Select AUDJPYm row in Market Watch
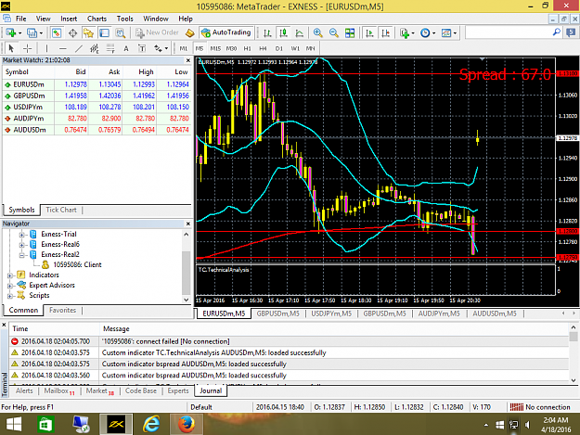This screenshot has width=580, height=435. click(x=97, y=119)
